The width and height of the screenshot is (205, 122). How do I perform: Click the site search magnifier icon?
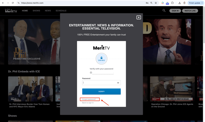click(164, 11)
